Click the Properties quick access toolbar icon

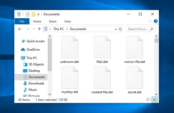(28, 14)
